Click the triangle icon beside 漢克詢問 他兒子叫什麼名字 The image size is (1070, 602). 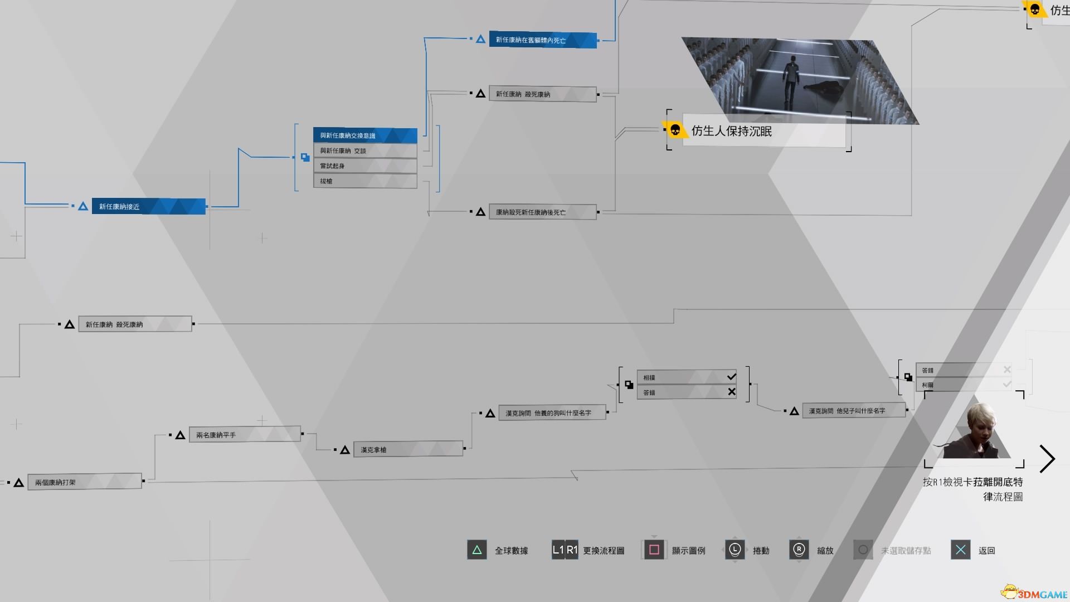(794, 411)
